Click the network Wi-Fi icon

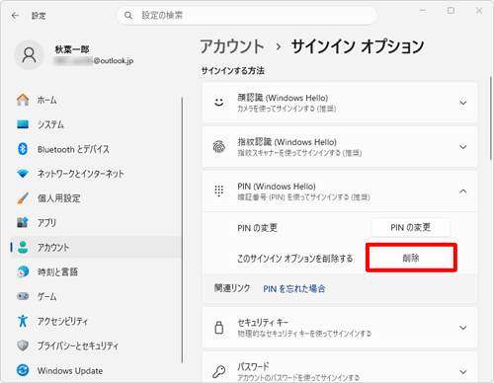(x=23, y=174)
